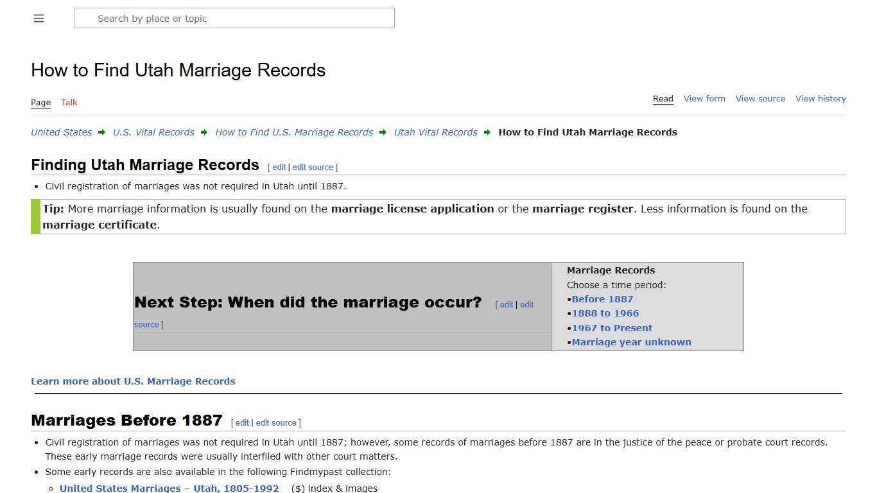Switch to the Talk tab

point(69,102)
